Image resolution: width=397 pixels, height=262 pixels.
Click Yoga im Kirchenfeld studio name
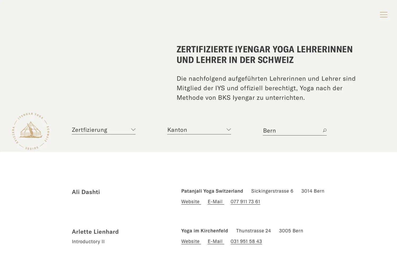204,231
